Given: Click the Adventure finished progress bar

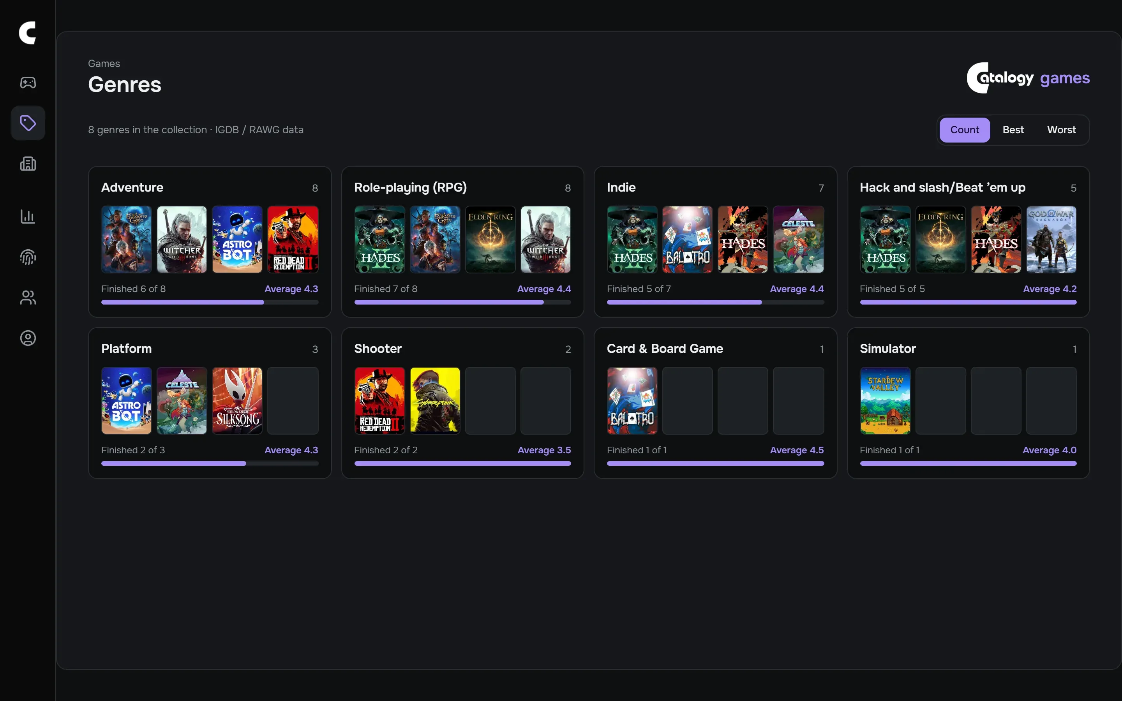Looking at the screenshot, I should pyautogui.click(x=210, y=302).
